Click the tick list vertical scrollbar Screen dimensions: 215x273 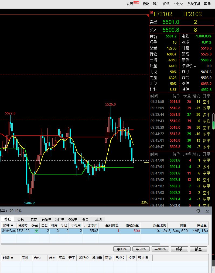tap(213, 121)
